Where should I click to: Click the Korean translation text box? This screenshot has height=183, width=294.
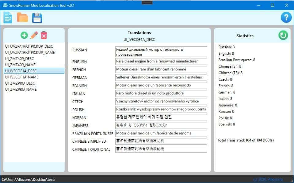click(161, 117)
